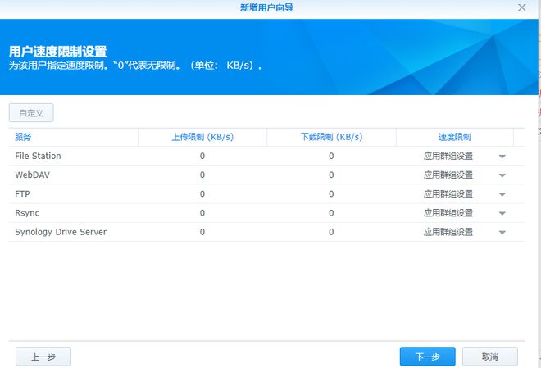Click 下一步 to proceed

click(x=427, y=357)
